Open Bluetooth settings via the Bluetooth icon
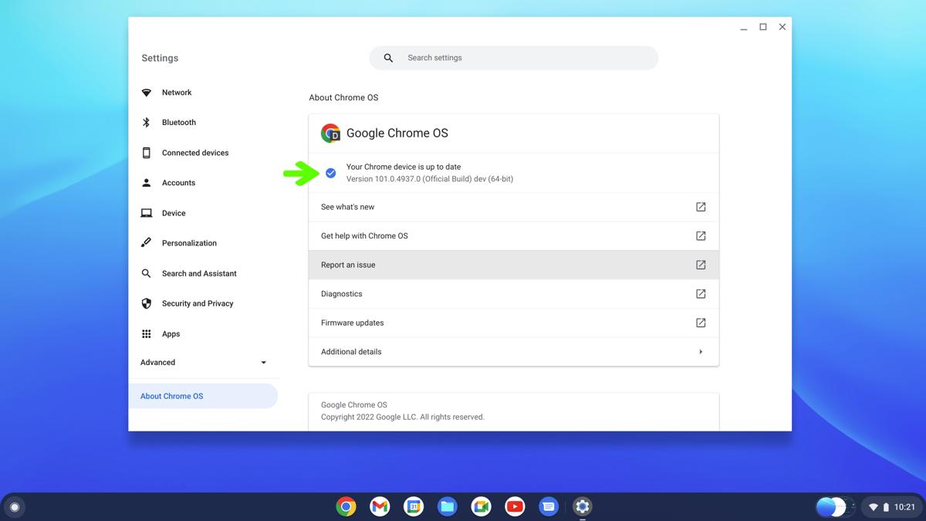Viewport: 926px width, 521px height. [x=147, y=122]
